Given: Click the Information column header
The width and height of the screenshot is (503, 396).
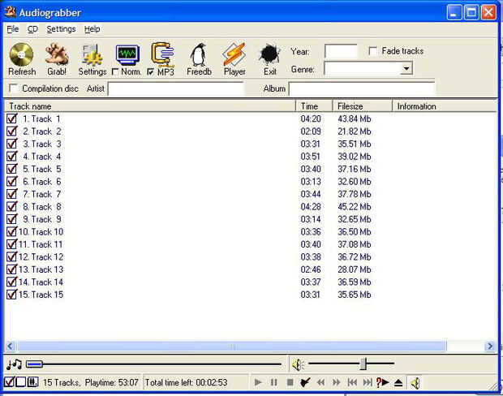Looking at the screenshot, I should 445,106.
